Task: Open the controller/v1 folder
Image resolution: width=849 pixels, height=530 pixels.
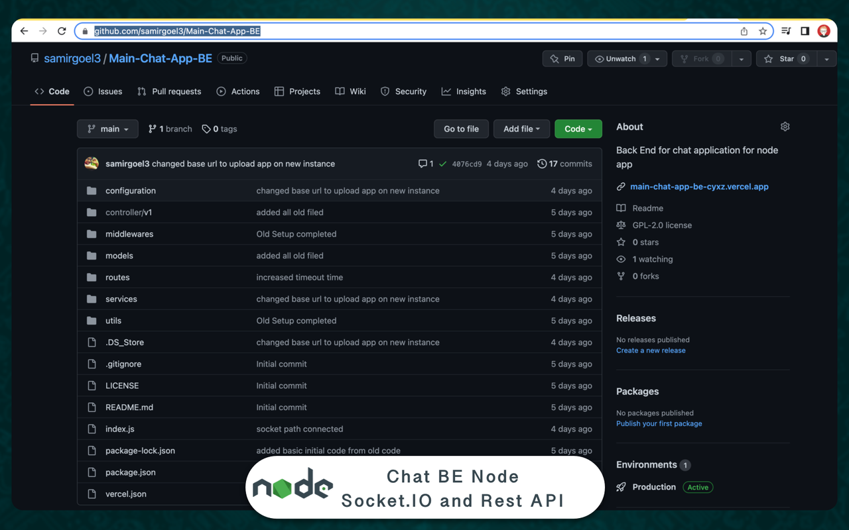Action: coord(129,213)
